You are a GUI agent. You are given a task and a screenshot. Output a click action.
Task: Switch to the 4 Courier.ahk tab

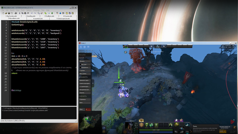[68, 16]
